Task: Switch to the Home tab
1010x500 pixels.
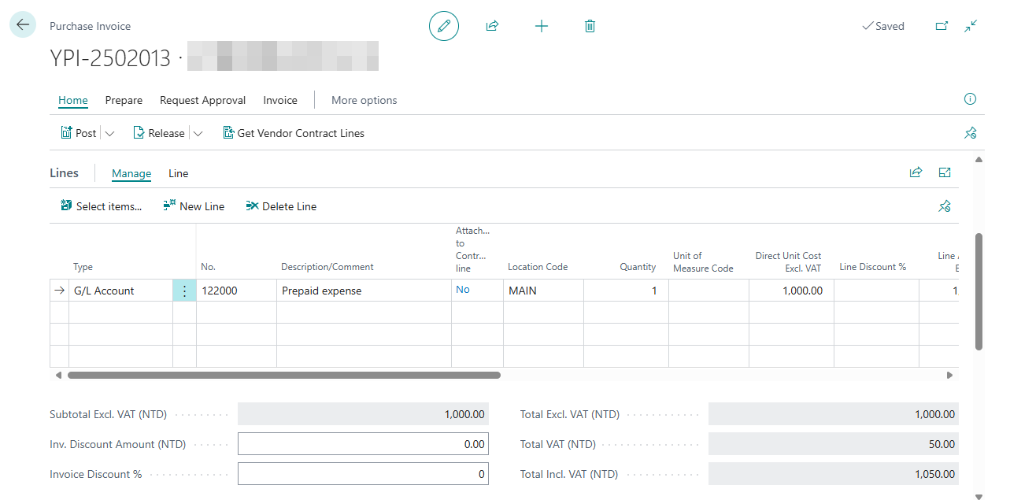Action: click(x=73, y=100)
